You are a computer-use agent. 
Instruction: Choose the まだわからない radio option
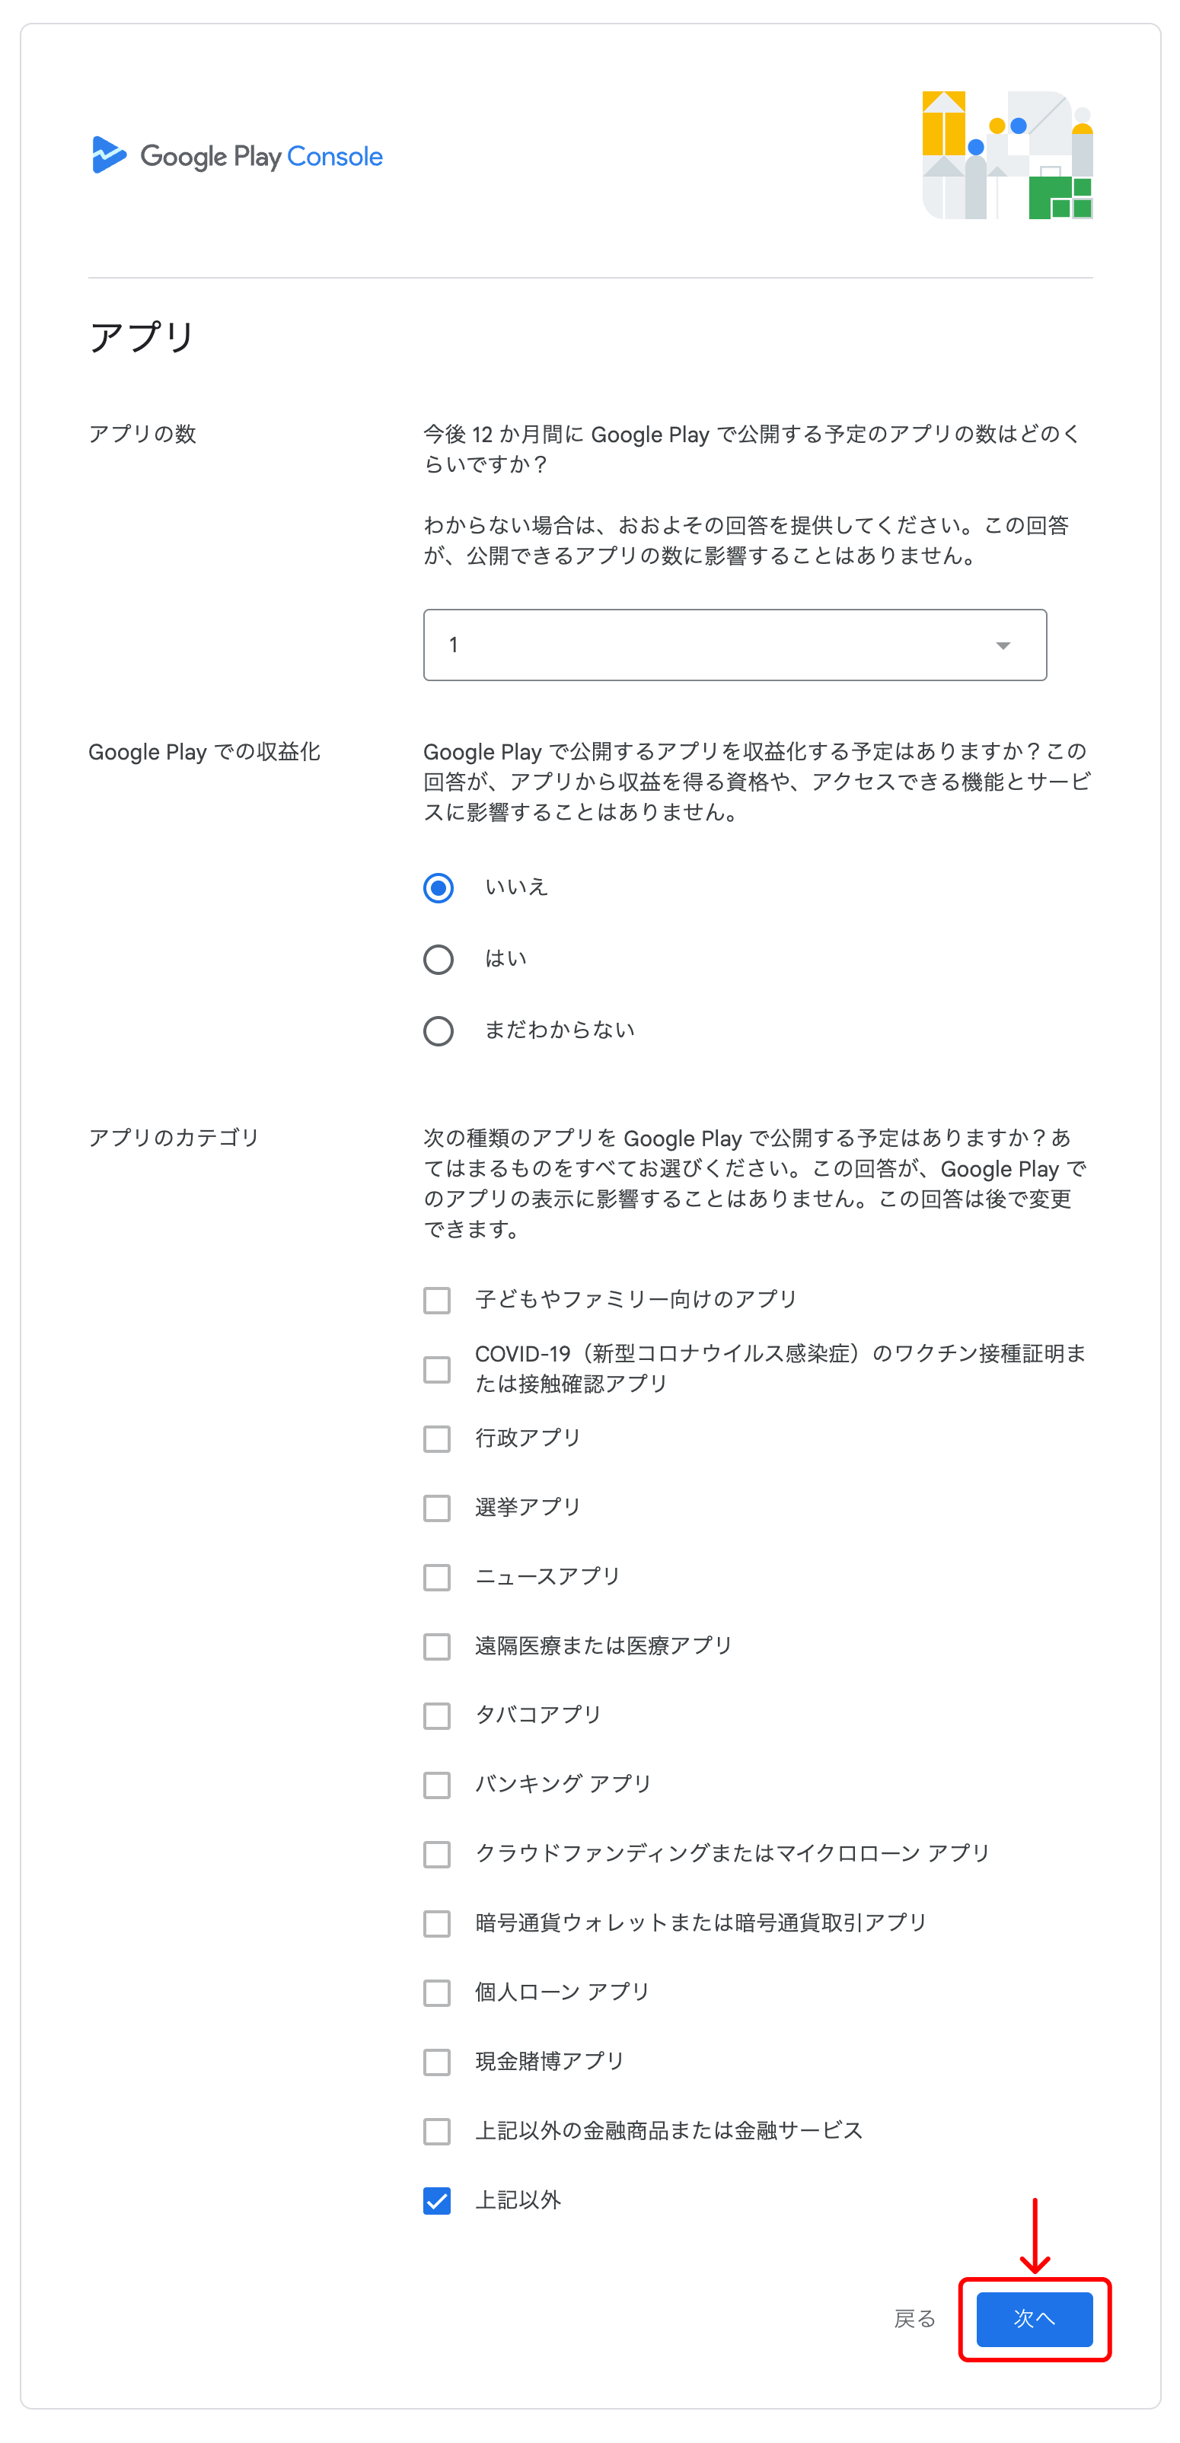click(439, 1031)
